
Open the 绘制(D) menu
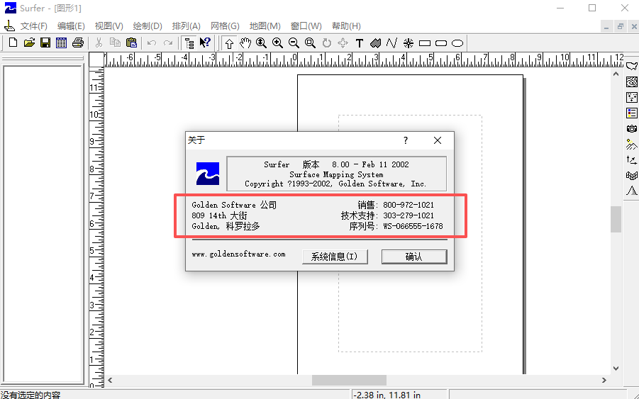[x=148, y=26]
